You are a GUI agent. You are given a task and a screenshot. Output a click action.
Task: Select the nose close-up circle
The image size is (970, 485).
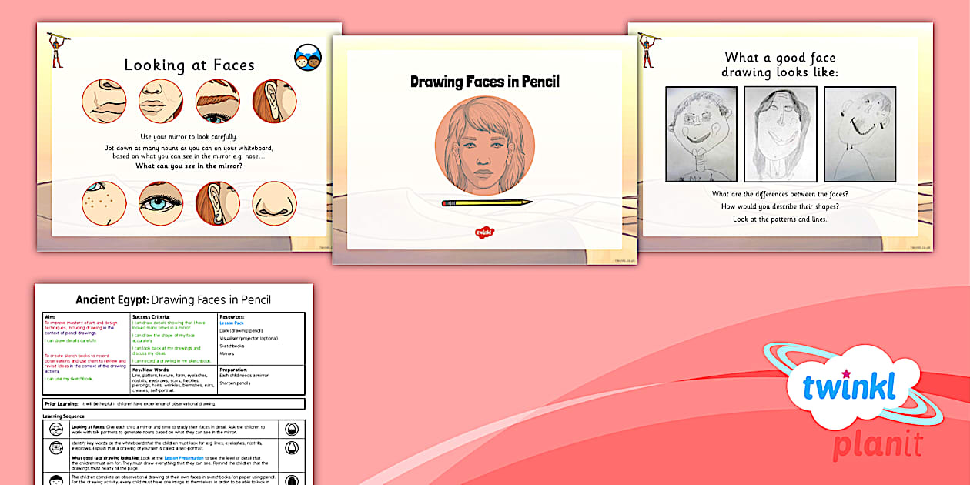tap(274, 203)
